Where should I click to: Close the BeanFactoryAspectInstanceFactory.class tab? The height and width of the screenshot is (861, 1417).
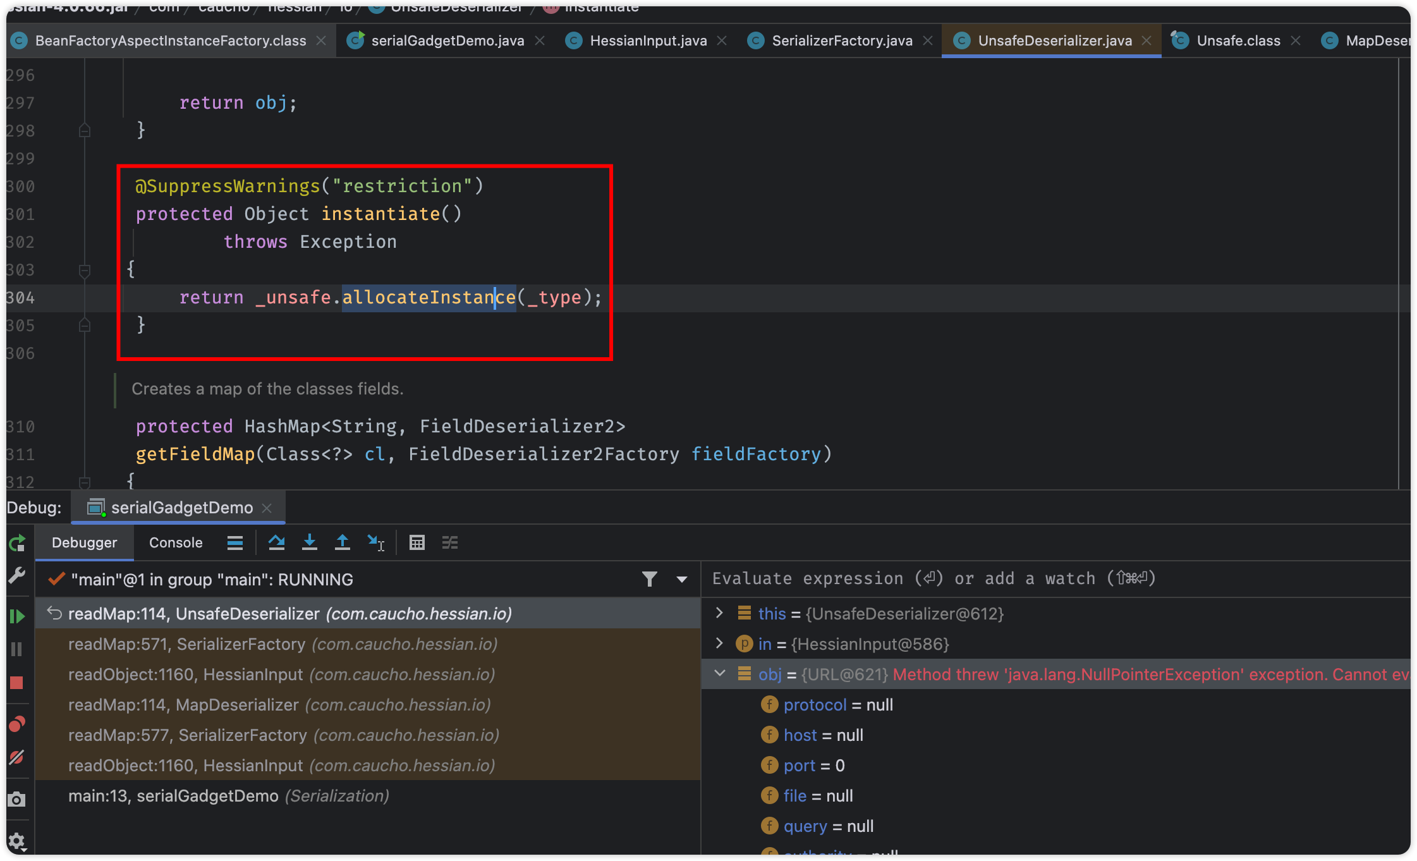pyautogui.click(x=321, y=40)
